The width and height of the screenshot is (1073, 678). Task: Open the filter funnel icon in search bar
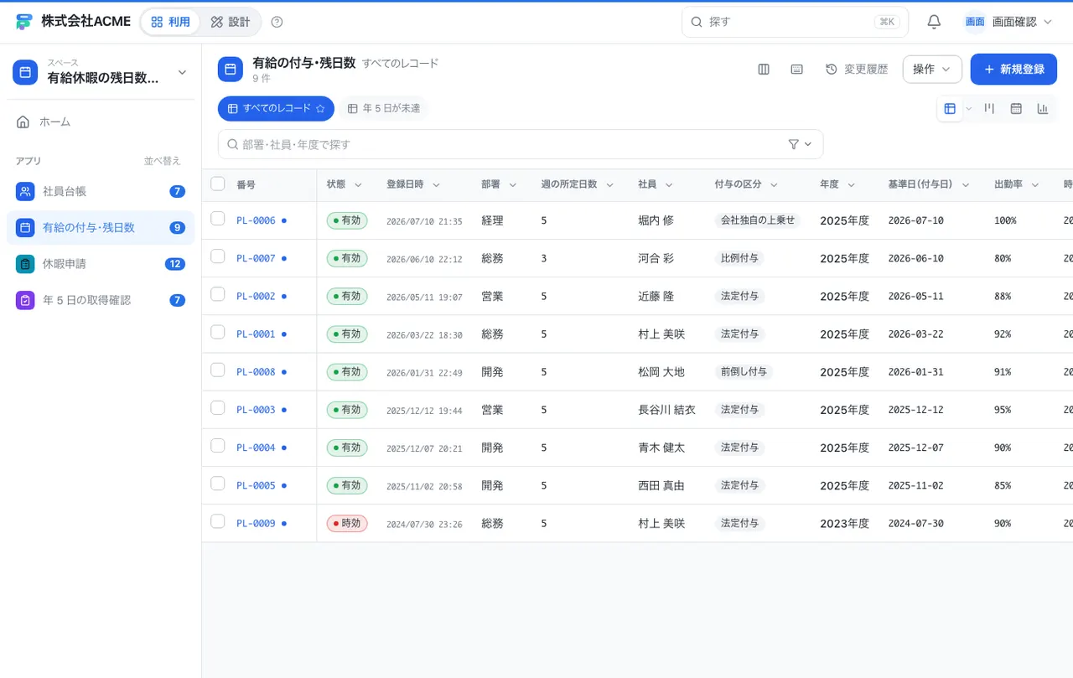tap(794, 144)
